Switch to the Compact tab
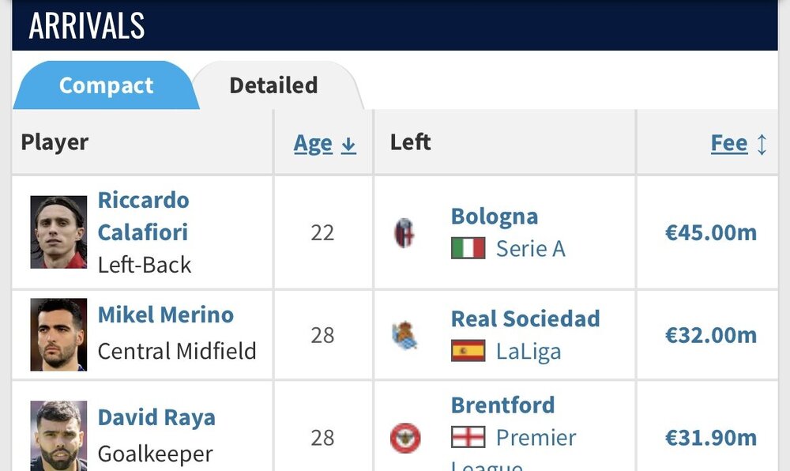Viewport: 790px width, 471px height. pos(106,85)
